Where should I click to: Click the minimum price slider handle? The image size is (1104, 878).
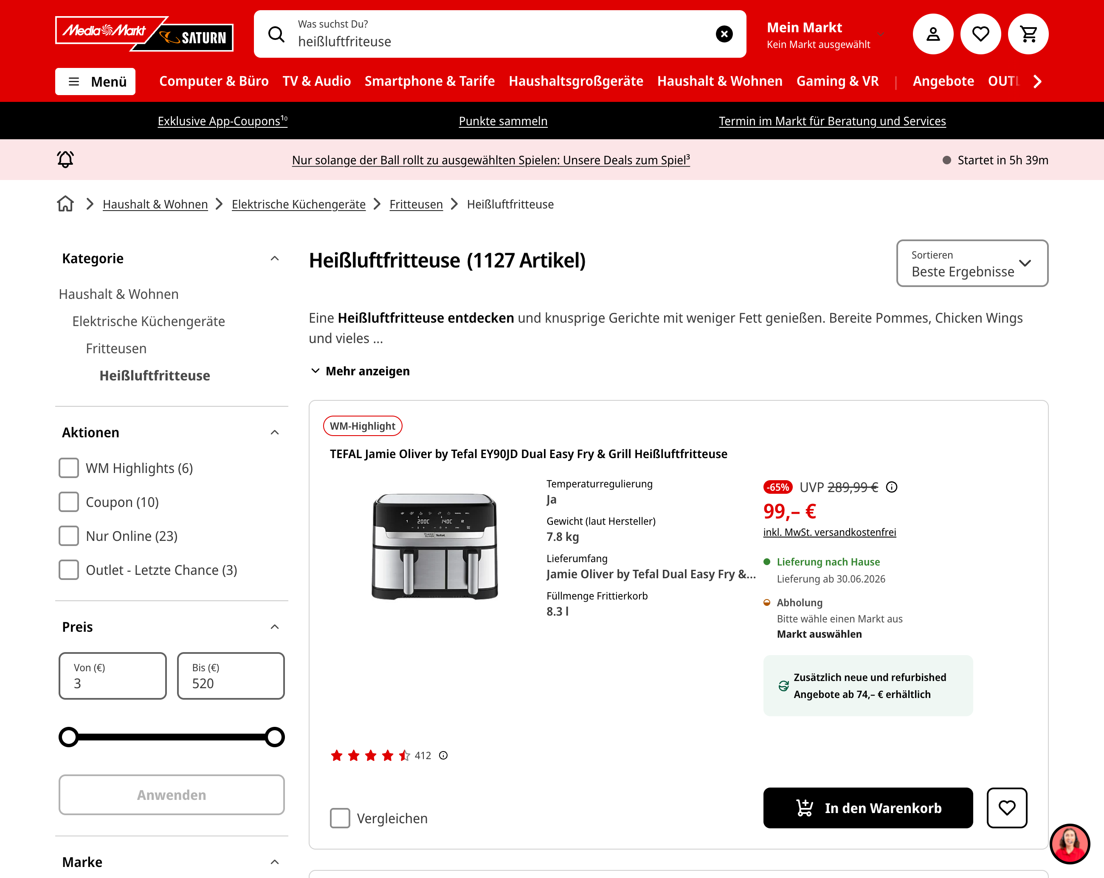click(x=69, y=737)
